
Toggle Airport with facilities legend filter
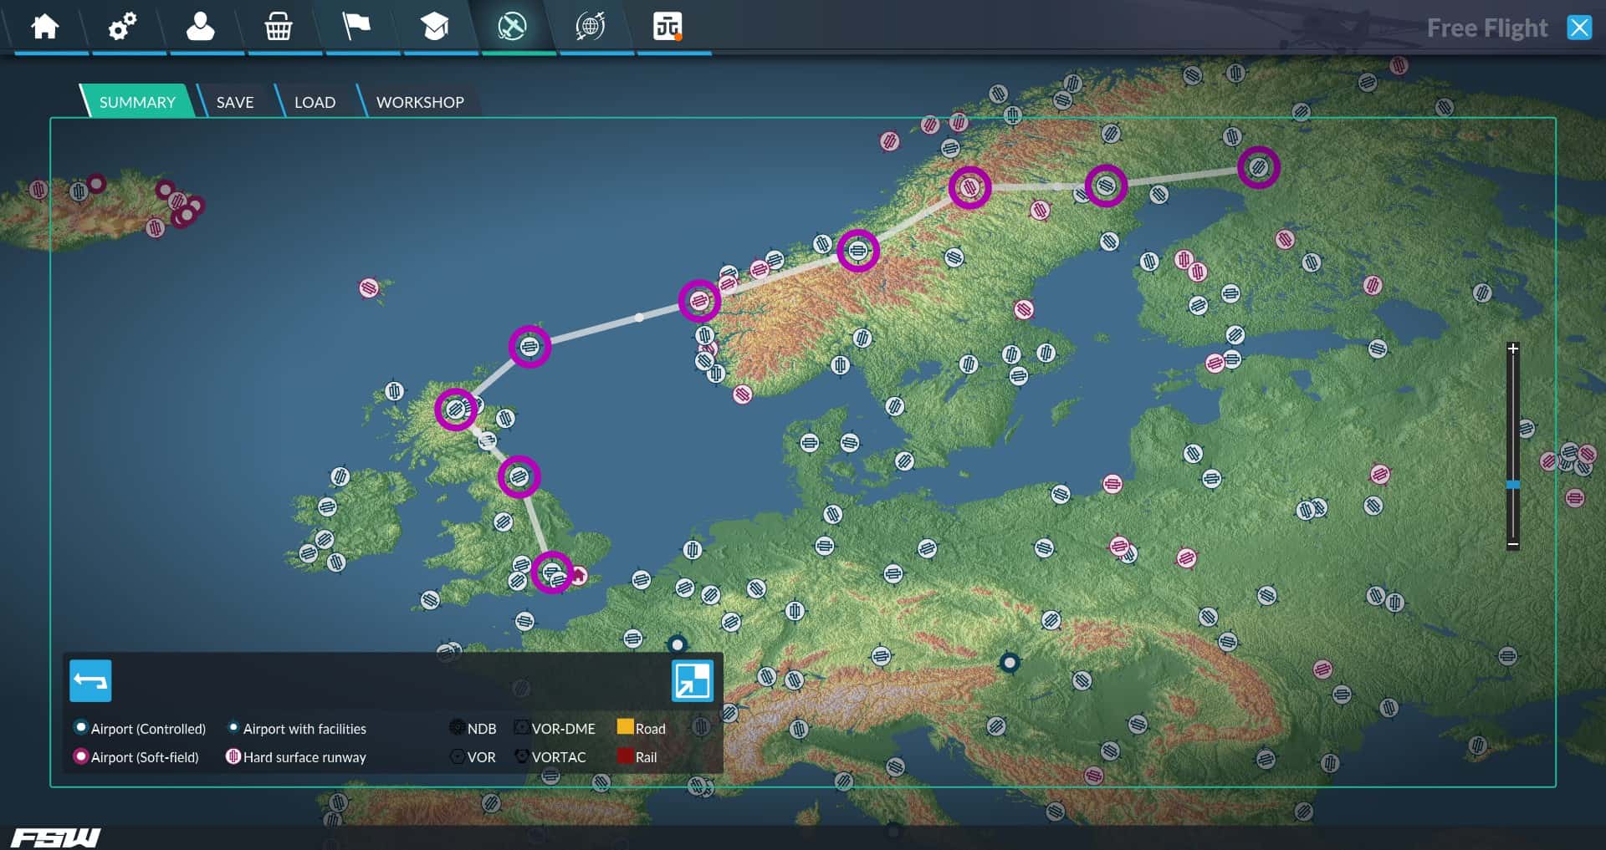[x=297, y=729]
